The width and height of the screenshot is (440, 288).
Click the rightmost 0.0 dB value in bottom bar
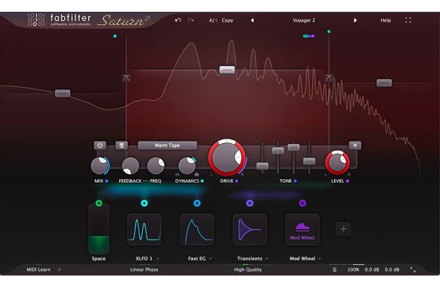tap(392, 270)
